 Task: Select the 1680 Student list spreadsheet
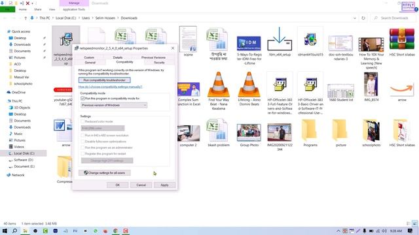[x=340, y=91]
